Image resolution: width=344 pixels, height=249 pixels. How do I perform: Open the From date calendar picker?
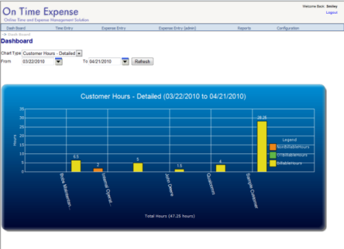58,61
